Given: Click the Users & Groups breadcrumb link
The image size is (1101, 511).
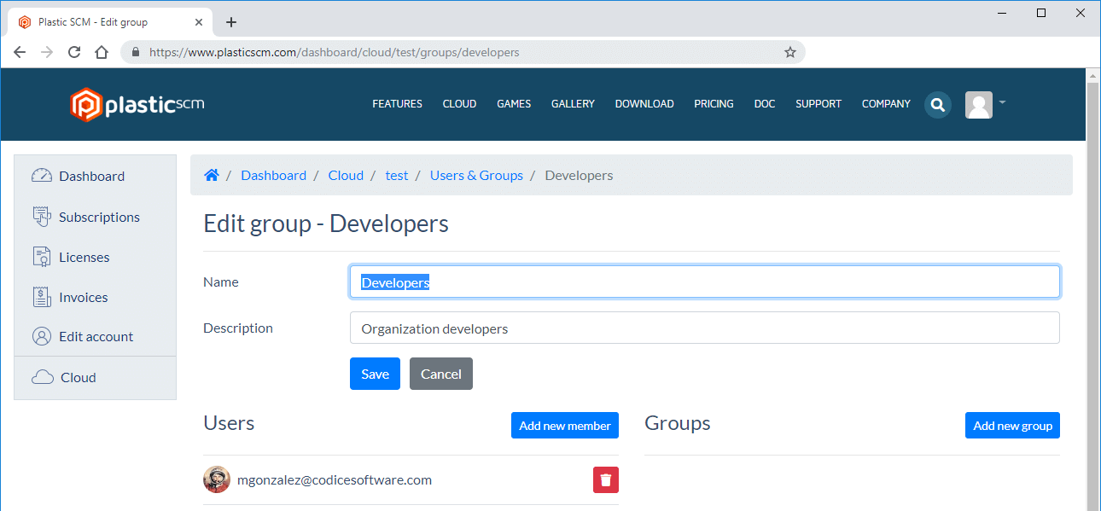Looking at the screenshot, I should point(476,175).
